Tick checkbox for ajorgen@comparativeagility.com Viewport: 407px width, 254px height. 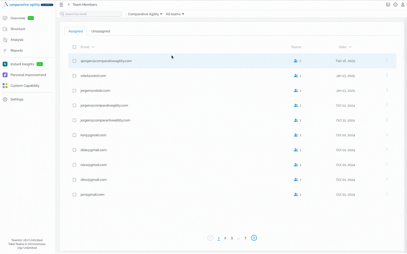[74, 61]
